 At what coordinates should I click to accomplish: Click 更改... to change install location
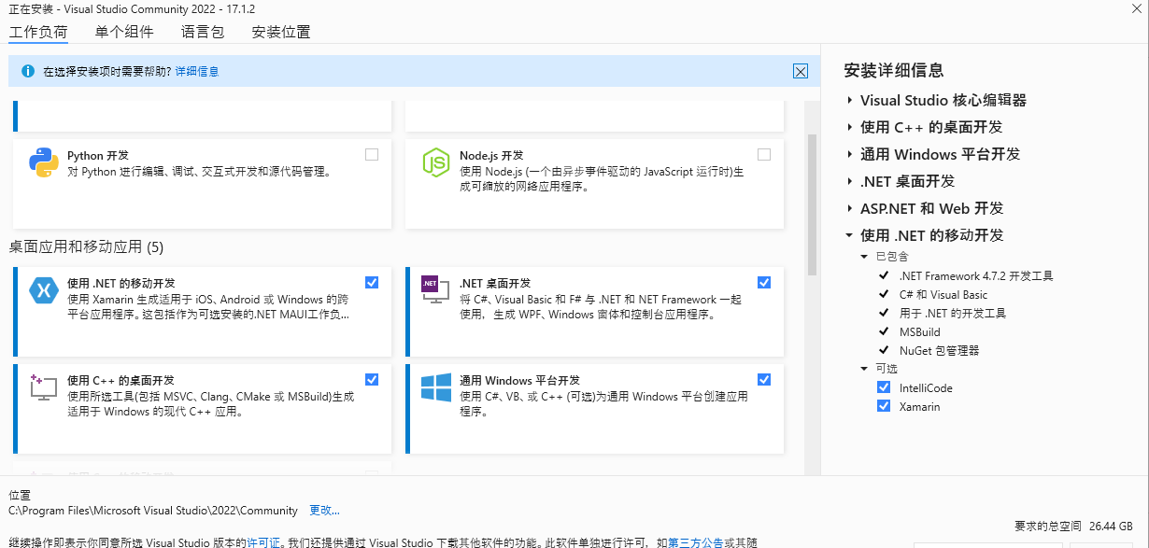(x=324, y=510)
